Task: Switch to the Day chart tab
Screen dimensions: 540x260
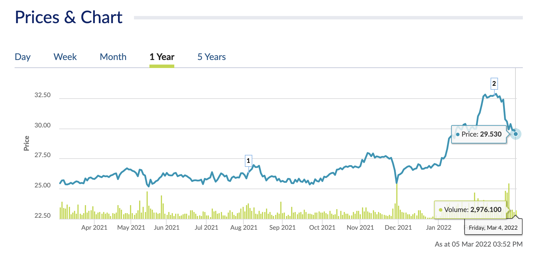Action: (23, 57)
